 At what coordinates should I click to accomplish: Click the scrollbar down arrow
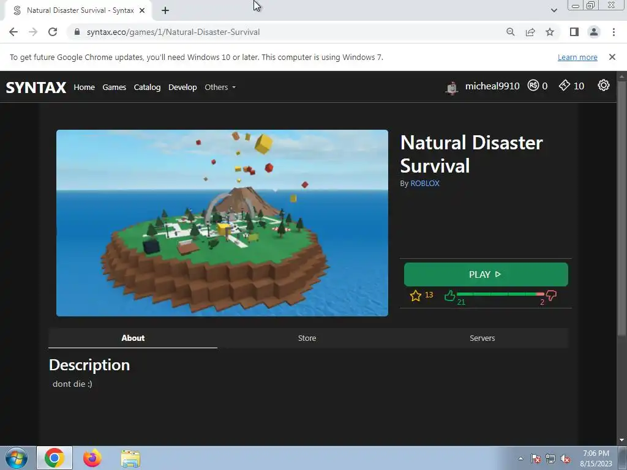pyautogui.click(x=622, y=440)
